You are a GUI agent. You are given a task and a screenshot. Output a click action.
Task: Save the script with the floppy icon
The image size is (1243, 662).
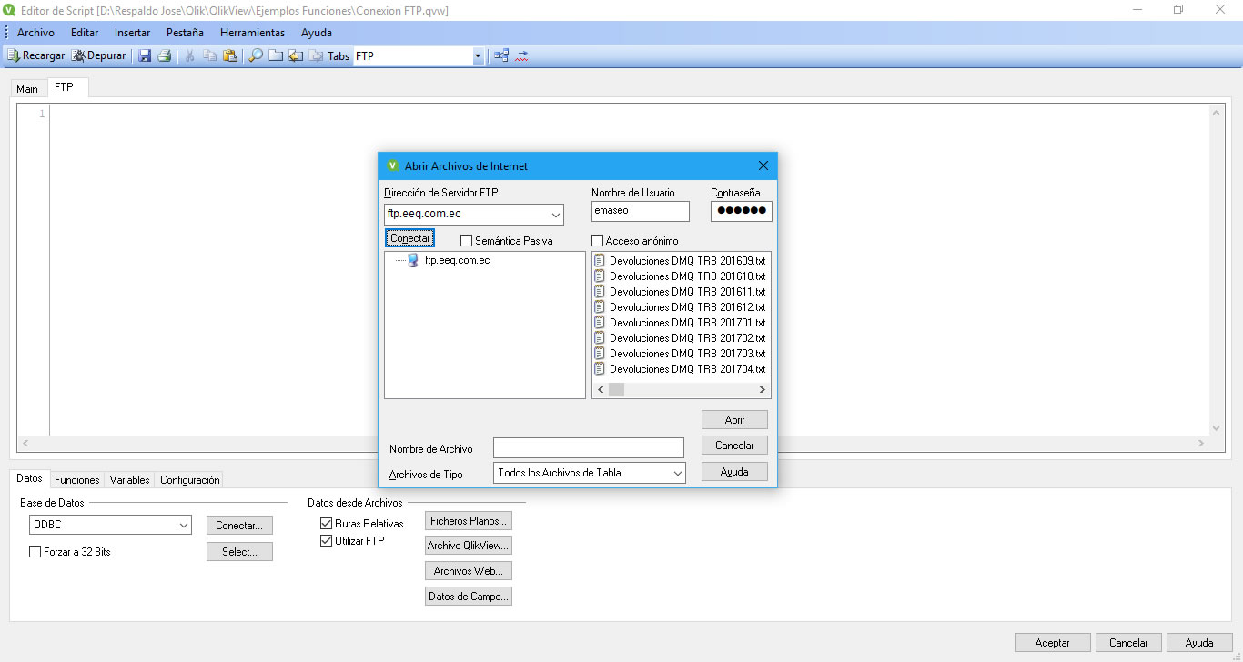click(x=145, y=55)
